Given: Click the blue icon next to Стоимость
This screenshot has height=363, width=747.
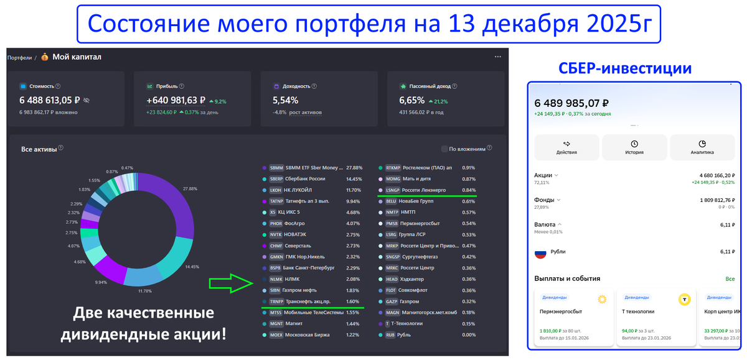Looking at the screenshot, I should (x=23, y=86).
